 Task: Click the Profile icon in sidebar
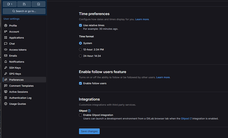pos(6,25)
